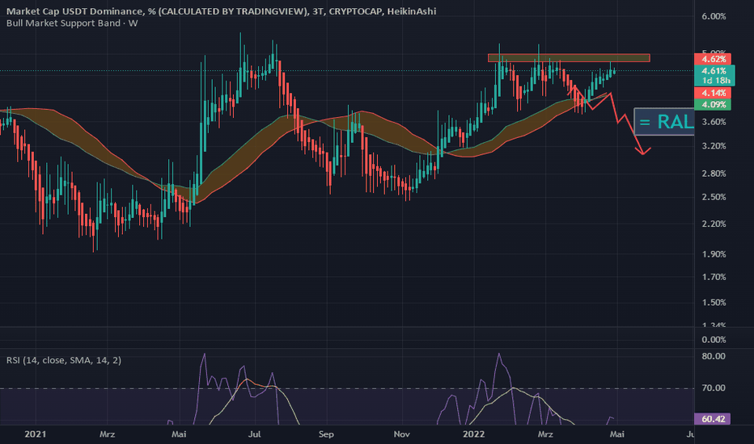Click the 'Sep' time axis label
This screenshot has height=444, width=754.
point(326,434)
